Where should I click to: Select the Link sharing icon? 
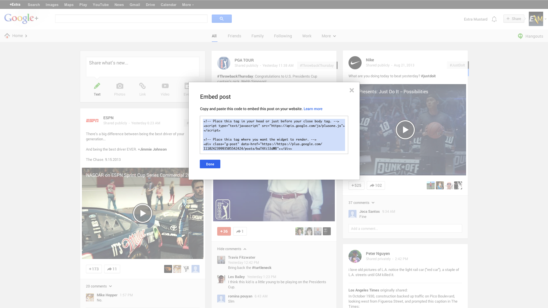click(x=142, y=88)
